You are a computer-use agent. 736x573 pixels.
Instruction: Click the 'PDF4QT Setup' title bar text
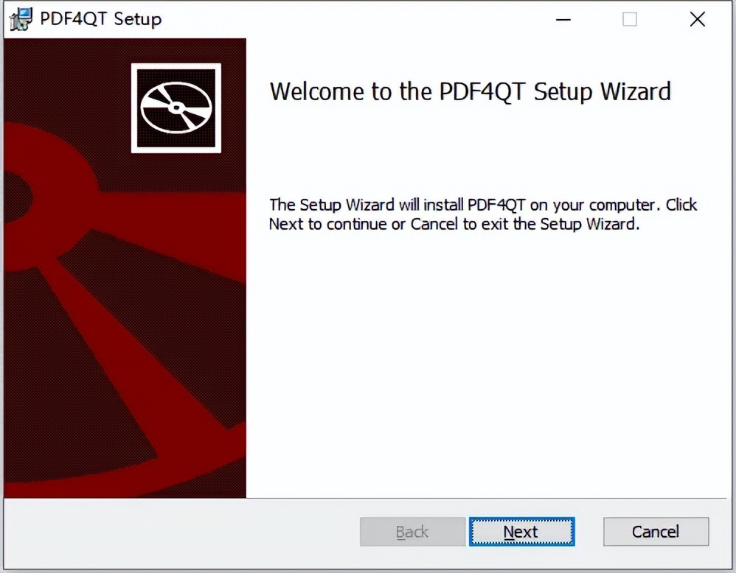tap(101, 19)
